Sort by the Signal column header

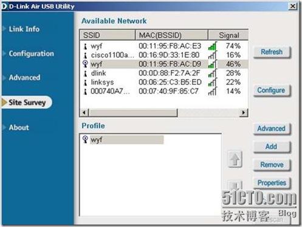228,35
